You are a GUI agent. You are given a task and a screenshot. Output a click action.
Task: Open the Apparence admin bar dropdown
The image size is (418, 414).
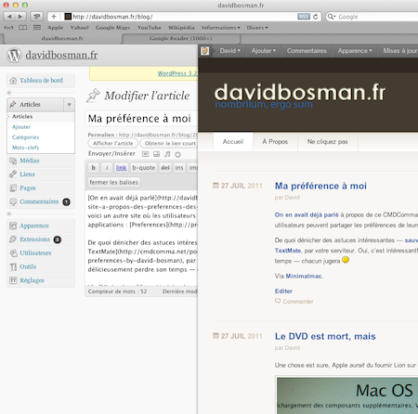click(x=355, y=51)
